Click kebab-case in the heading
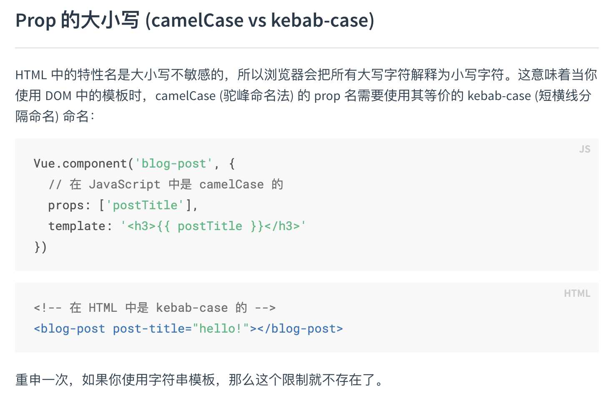The width and height of the screenshot is (613, 401). (320, 20)
